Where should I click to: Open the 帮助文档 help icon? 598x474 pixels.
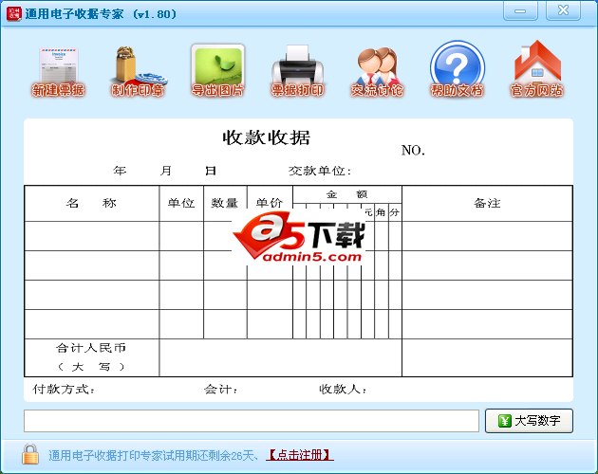coord(458,70)
